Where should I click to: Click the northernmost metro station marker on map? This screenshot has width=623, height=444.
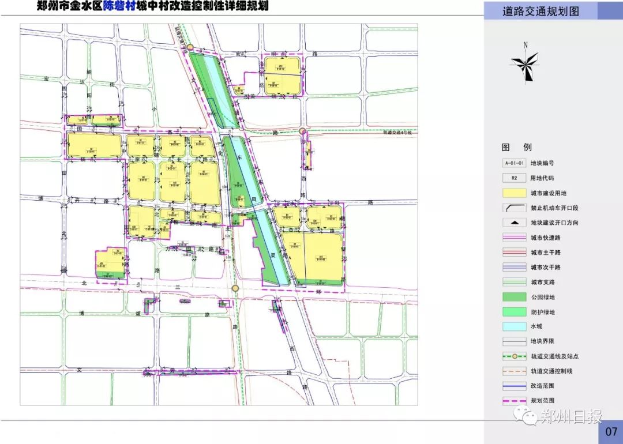[x=190, y=47]
